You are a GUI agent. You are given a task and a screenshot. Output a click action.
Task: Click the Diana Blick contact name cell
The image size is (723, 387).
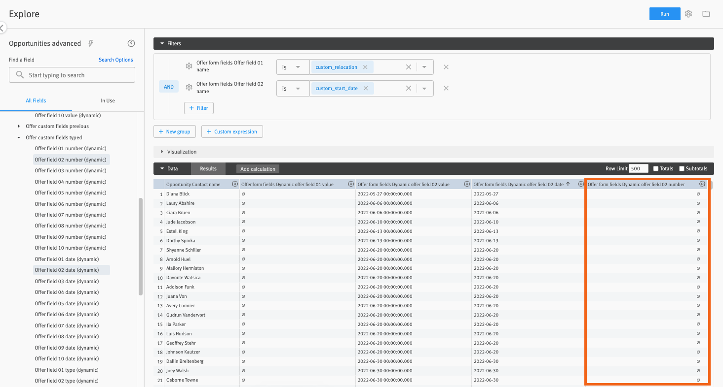click(201, 194)
